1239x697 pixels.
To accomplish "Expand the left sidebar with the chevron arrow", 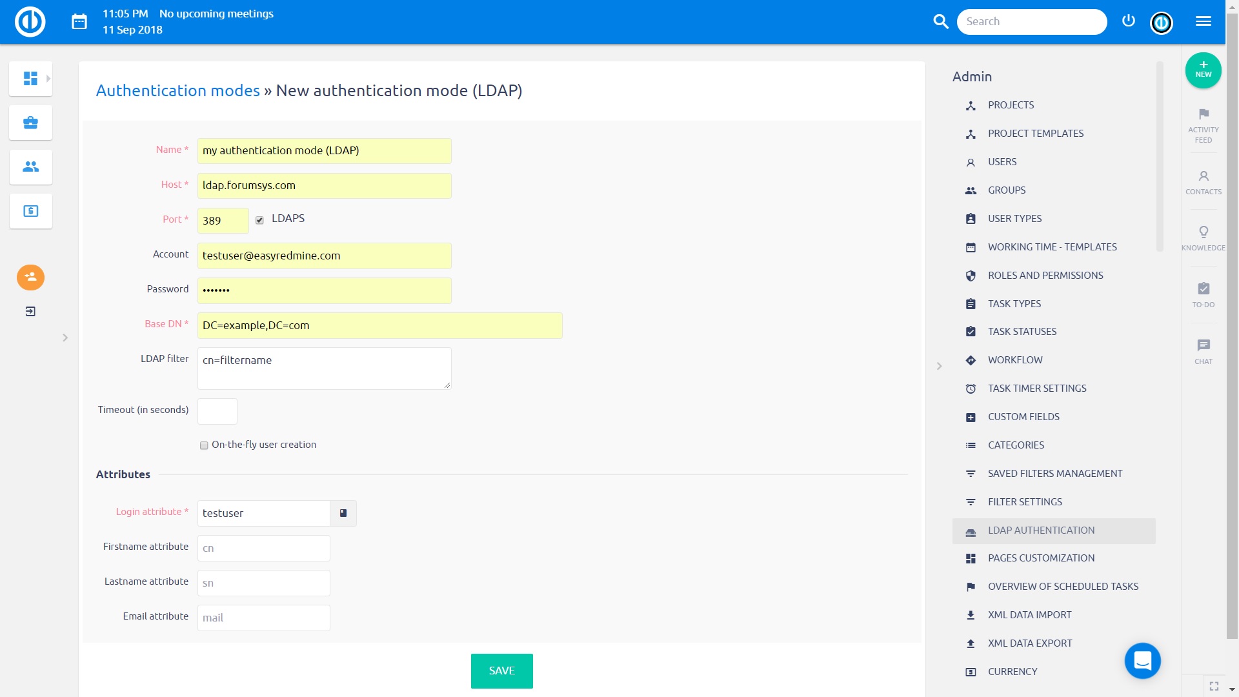I will [x=65, y=338].
